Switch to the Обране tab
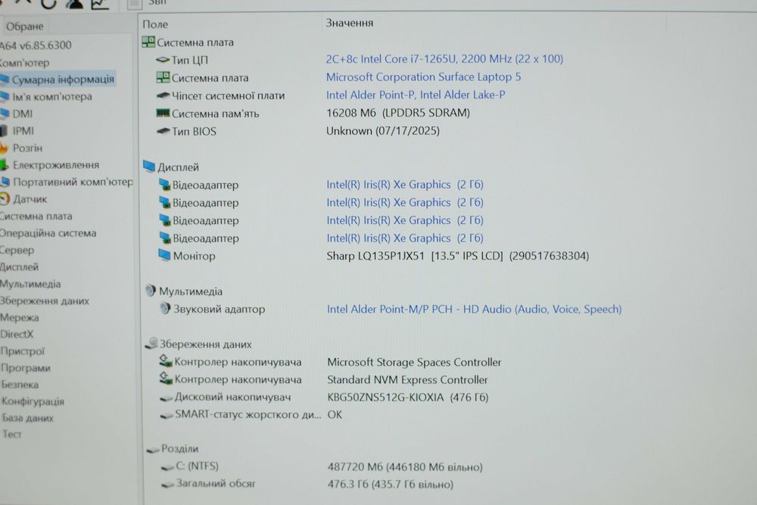Viewport: 757px width, 505px height. click(x=25, y=26)
